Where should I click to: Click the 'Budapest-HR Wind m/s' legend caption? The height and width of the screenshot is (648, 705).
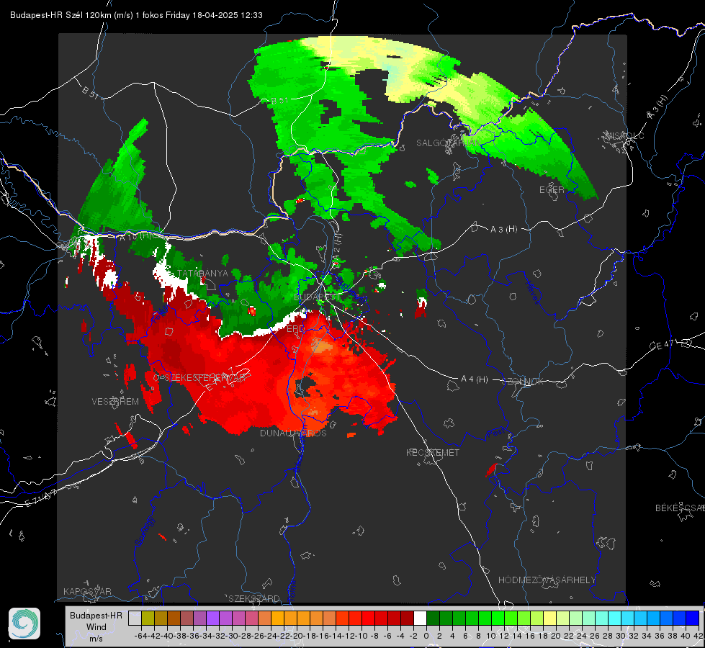click(96, 627)
